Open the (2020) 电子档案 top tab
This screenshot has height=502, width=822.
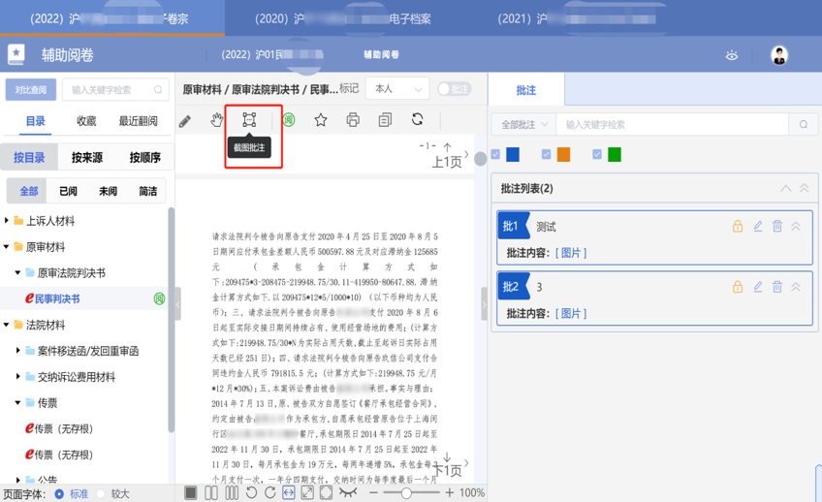(x=343, y=18)
